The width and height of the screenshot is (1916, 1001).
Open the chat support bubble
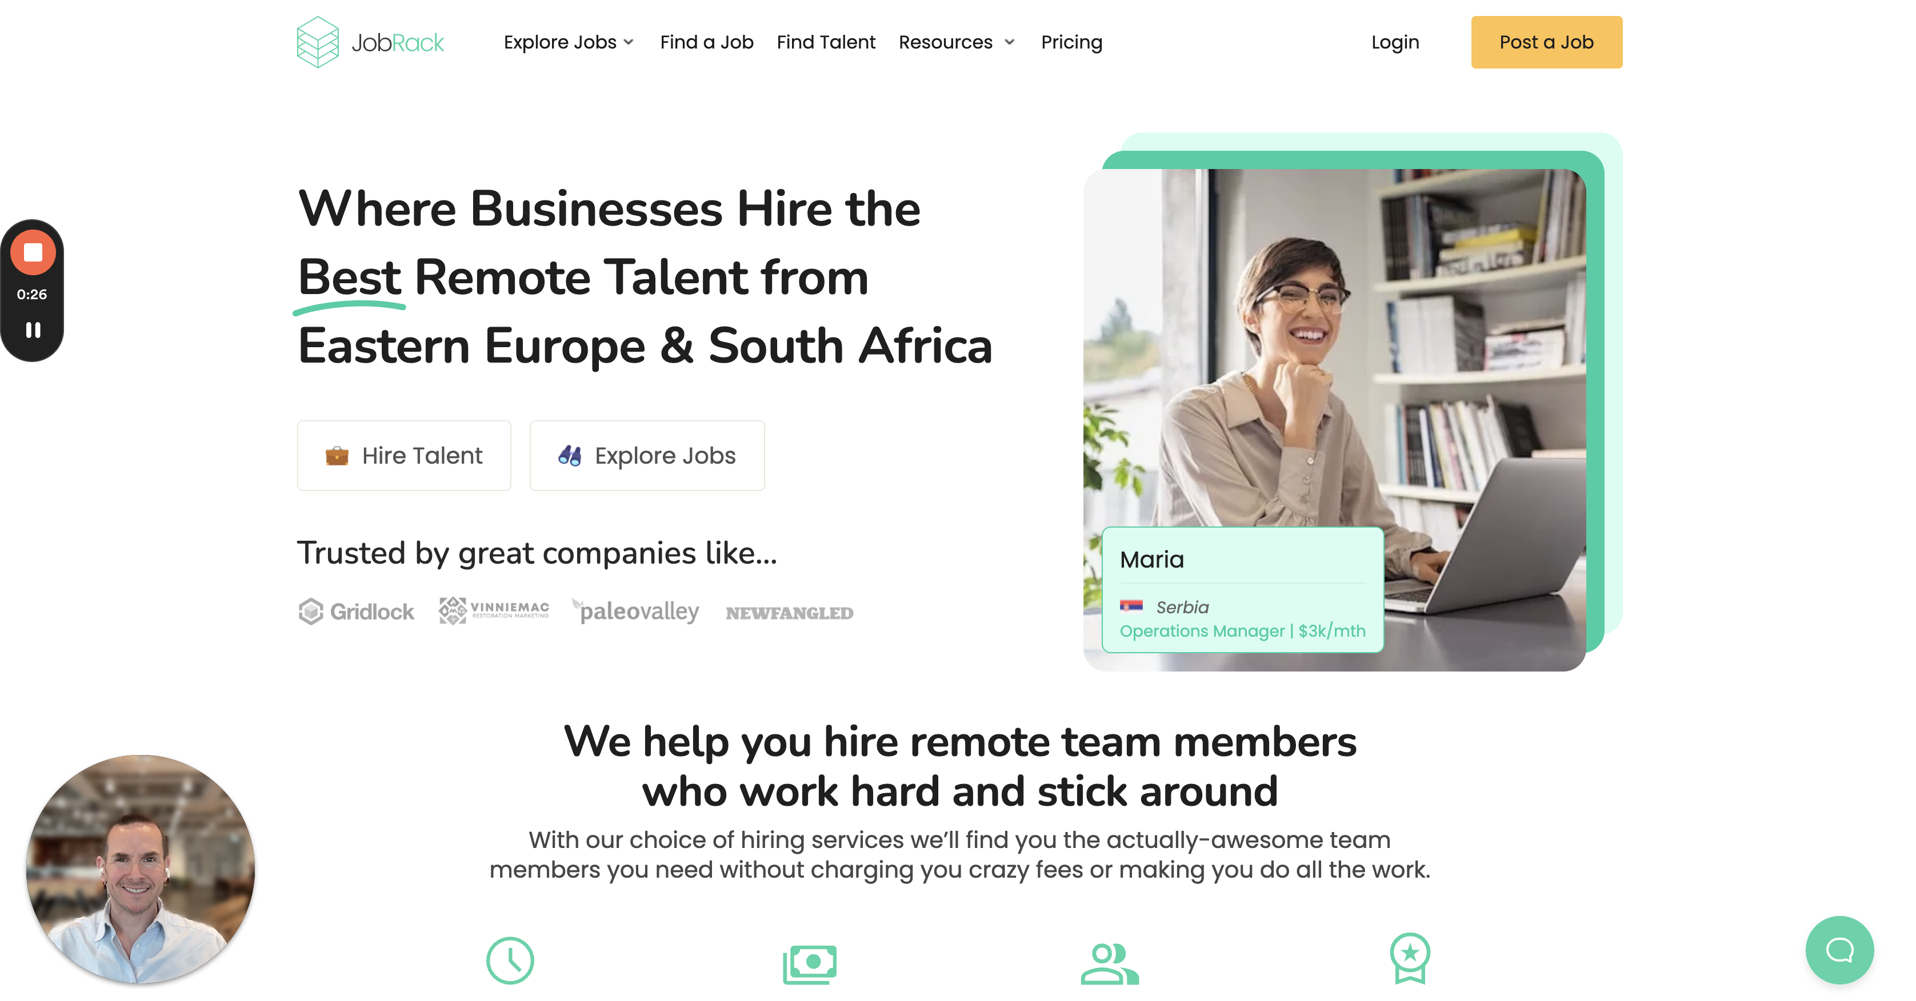click(1839, 950)
